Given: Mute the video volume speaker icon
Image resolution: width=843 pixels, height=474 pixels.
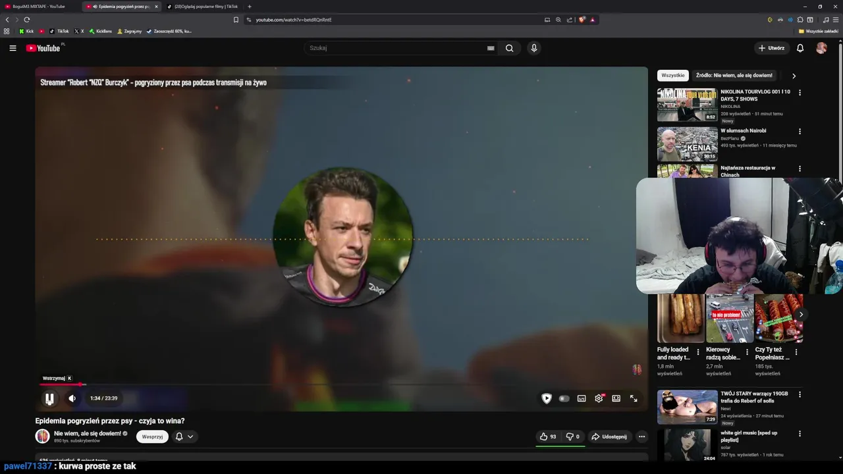Looking at the screenshot, I should 72,398.
